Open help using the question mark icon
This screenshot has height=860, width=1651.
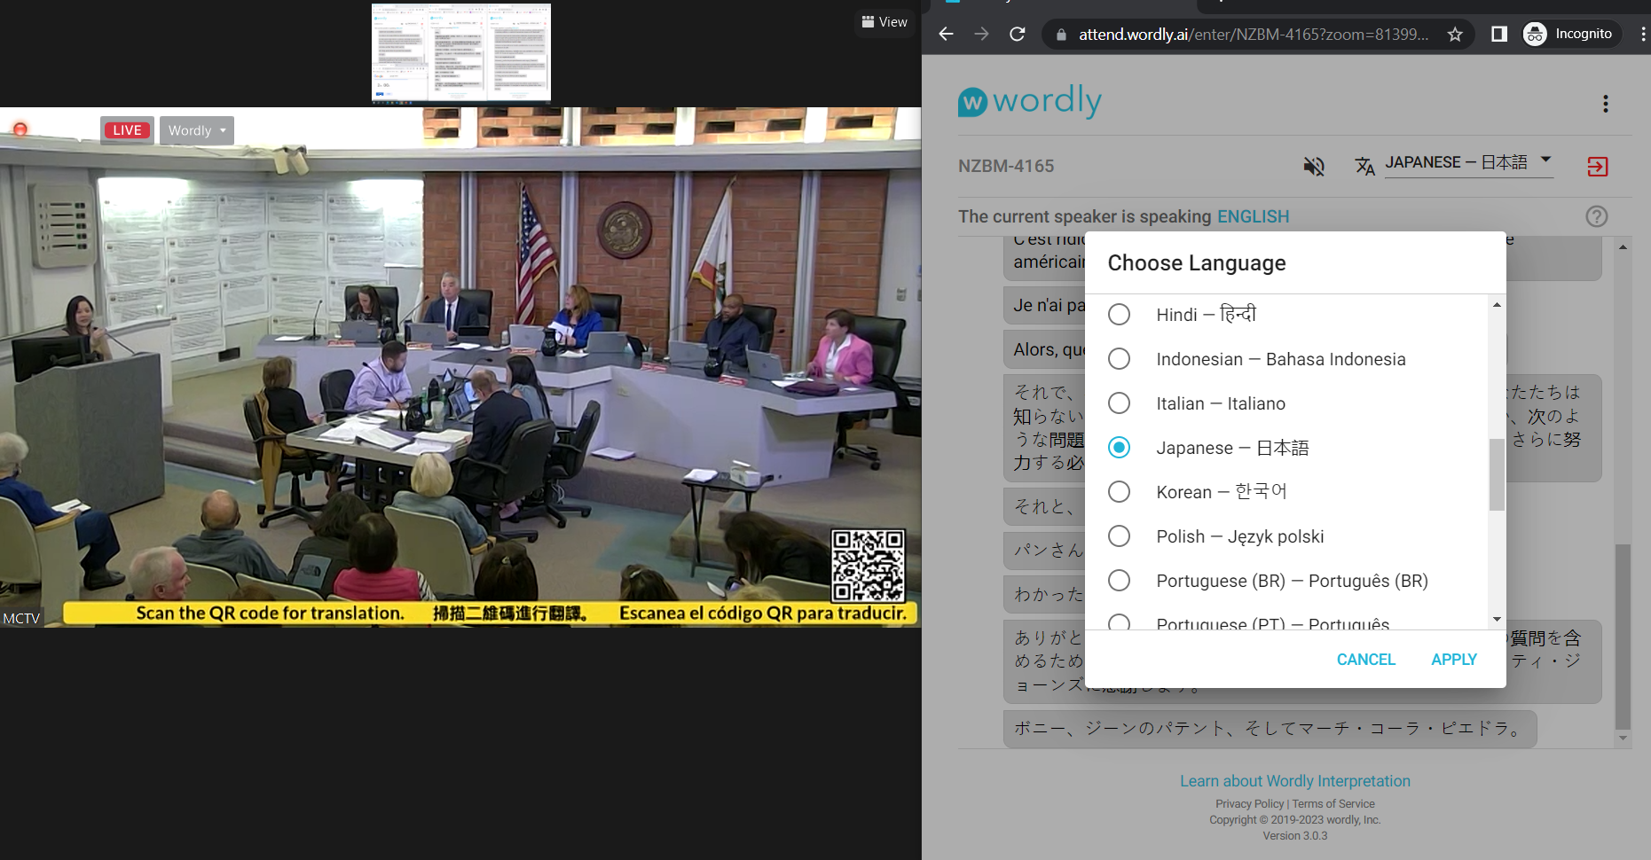click(1596, 215)
